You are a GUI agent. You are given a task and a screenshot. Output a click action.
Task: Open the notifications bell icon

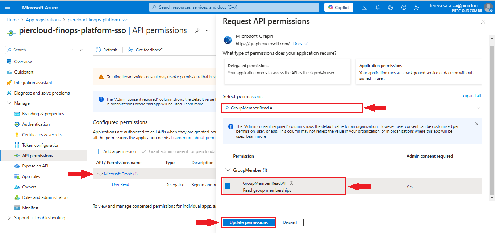(x=378, y=7)
